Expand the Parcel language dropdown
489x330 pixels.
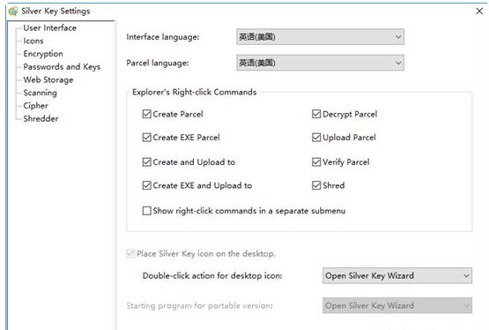(x=320, y=63)
